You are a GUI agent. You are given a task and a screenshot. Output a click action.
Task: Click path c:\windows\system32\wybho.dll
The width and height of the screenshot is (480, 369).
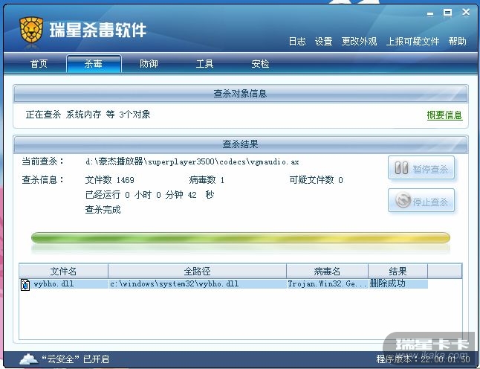click(174, 284)
